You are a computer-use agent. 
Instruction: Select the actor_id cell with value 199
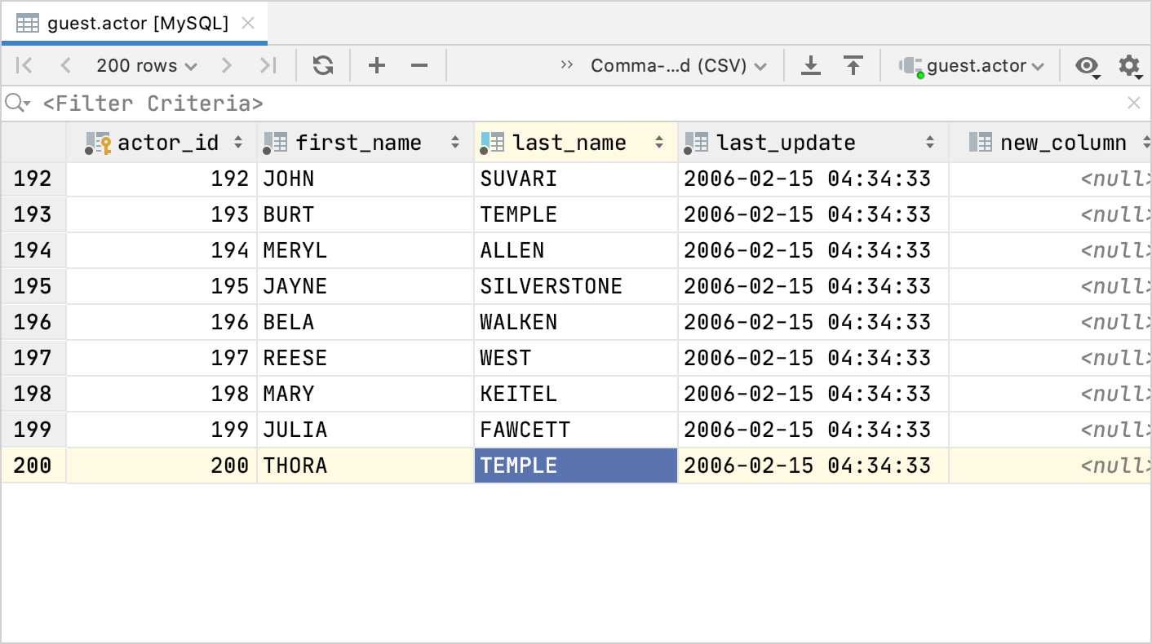[162, 430]
